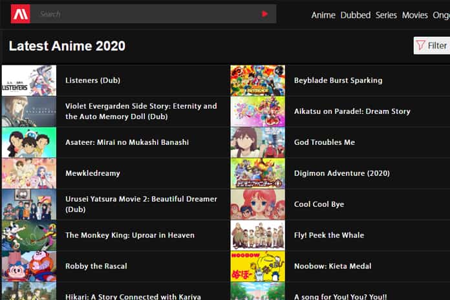Open the Movies menu item
This screenshot has width=450, height=300.
point(414,15)
